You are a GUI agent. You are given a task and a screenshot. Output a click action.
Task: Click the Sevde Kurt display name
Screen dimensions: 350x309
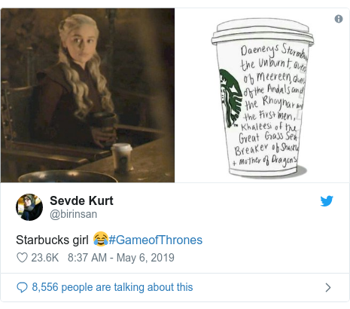pos(81,200)
